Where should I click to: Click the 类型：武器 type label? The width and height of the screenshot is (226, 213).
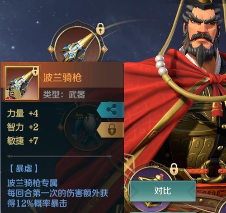pyautogui.click(x=64, y=95)
